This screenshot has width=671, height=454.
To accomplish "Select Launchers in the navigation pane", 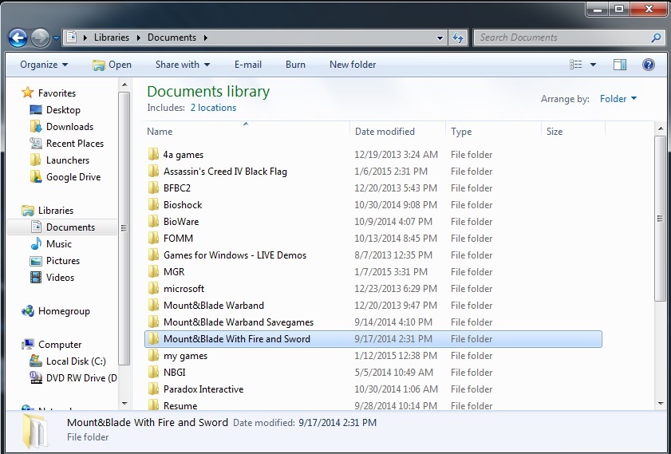I will 60,160.
